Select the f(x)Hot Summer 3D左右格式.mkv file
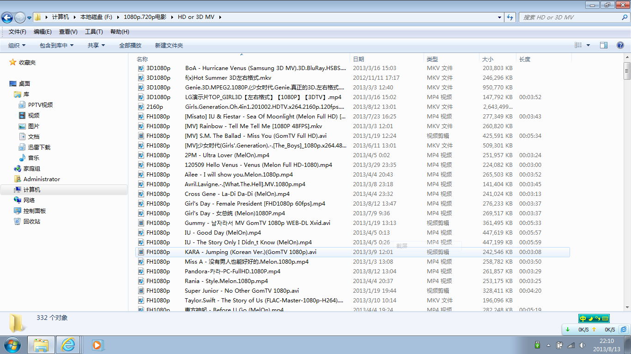Screen dimensions: 631x354 [x=352, y=78]
